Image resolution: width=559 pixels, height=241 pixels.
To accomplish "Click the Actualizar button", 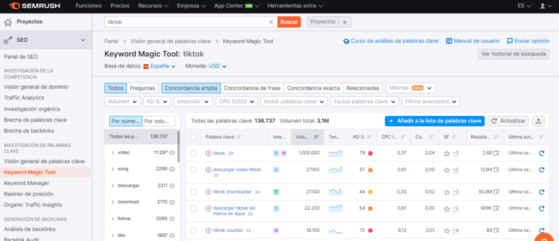I will tap(508, 121).
